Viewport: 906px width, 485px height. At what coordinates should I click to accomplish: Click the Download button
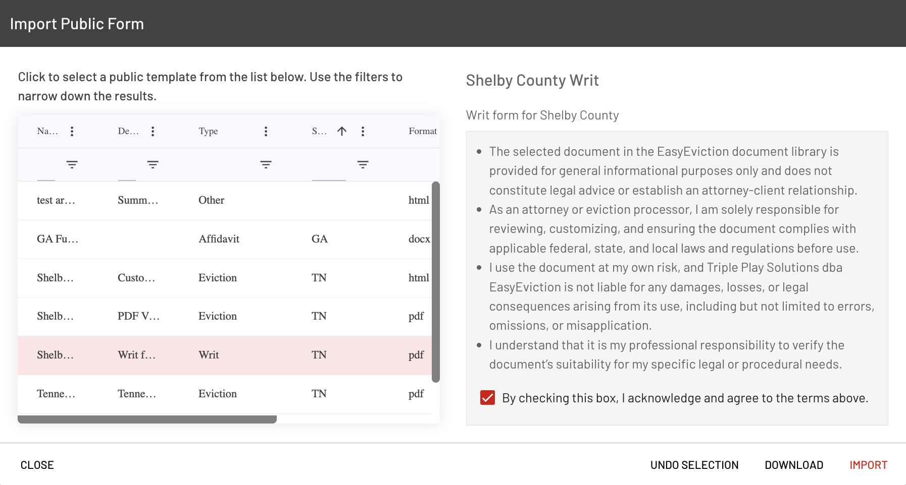794,465
